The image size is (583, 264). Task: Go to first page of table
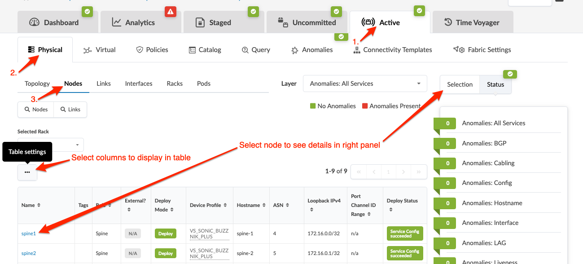(359, 172)
